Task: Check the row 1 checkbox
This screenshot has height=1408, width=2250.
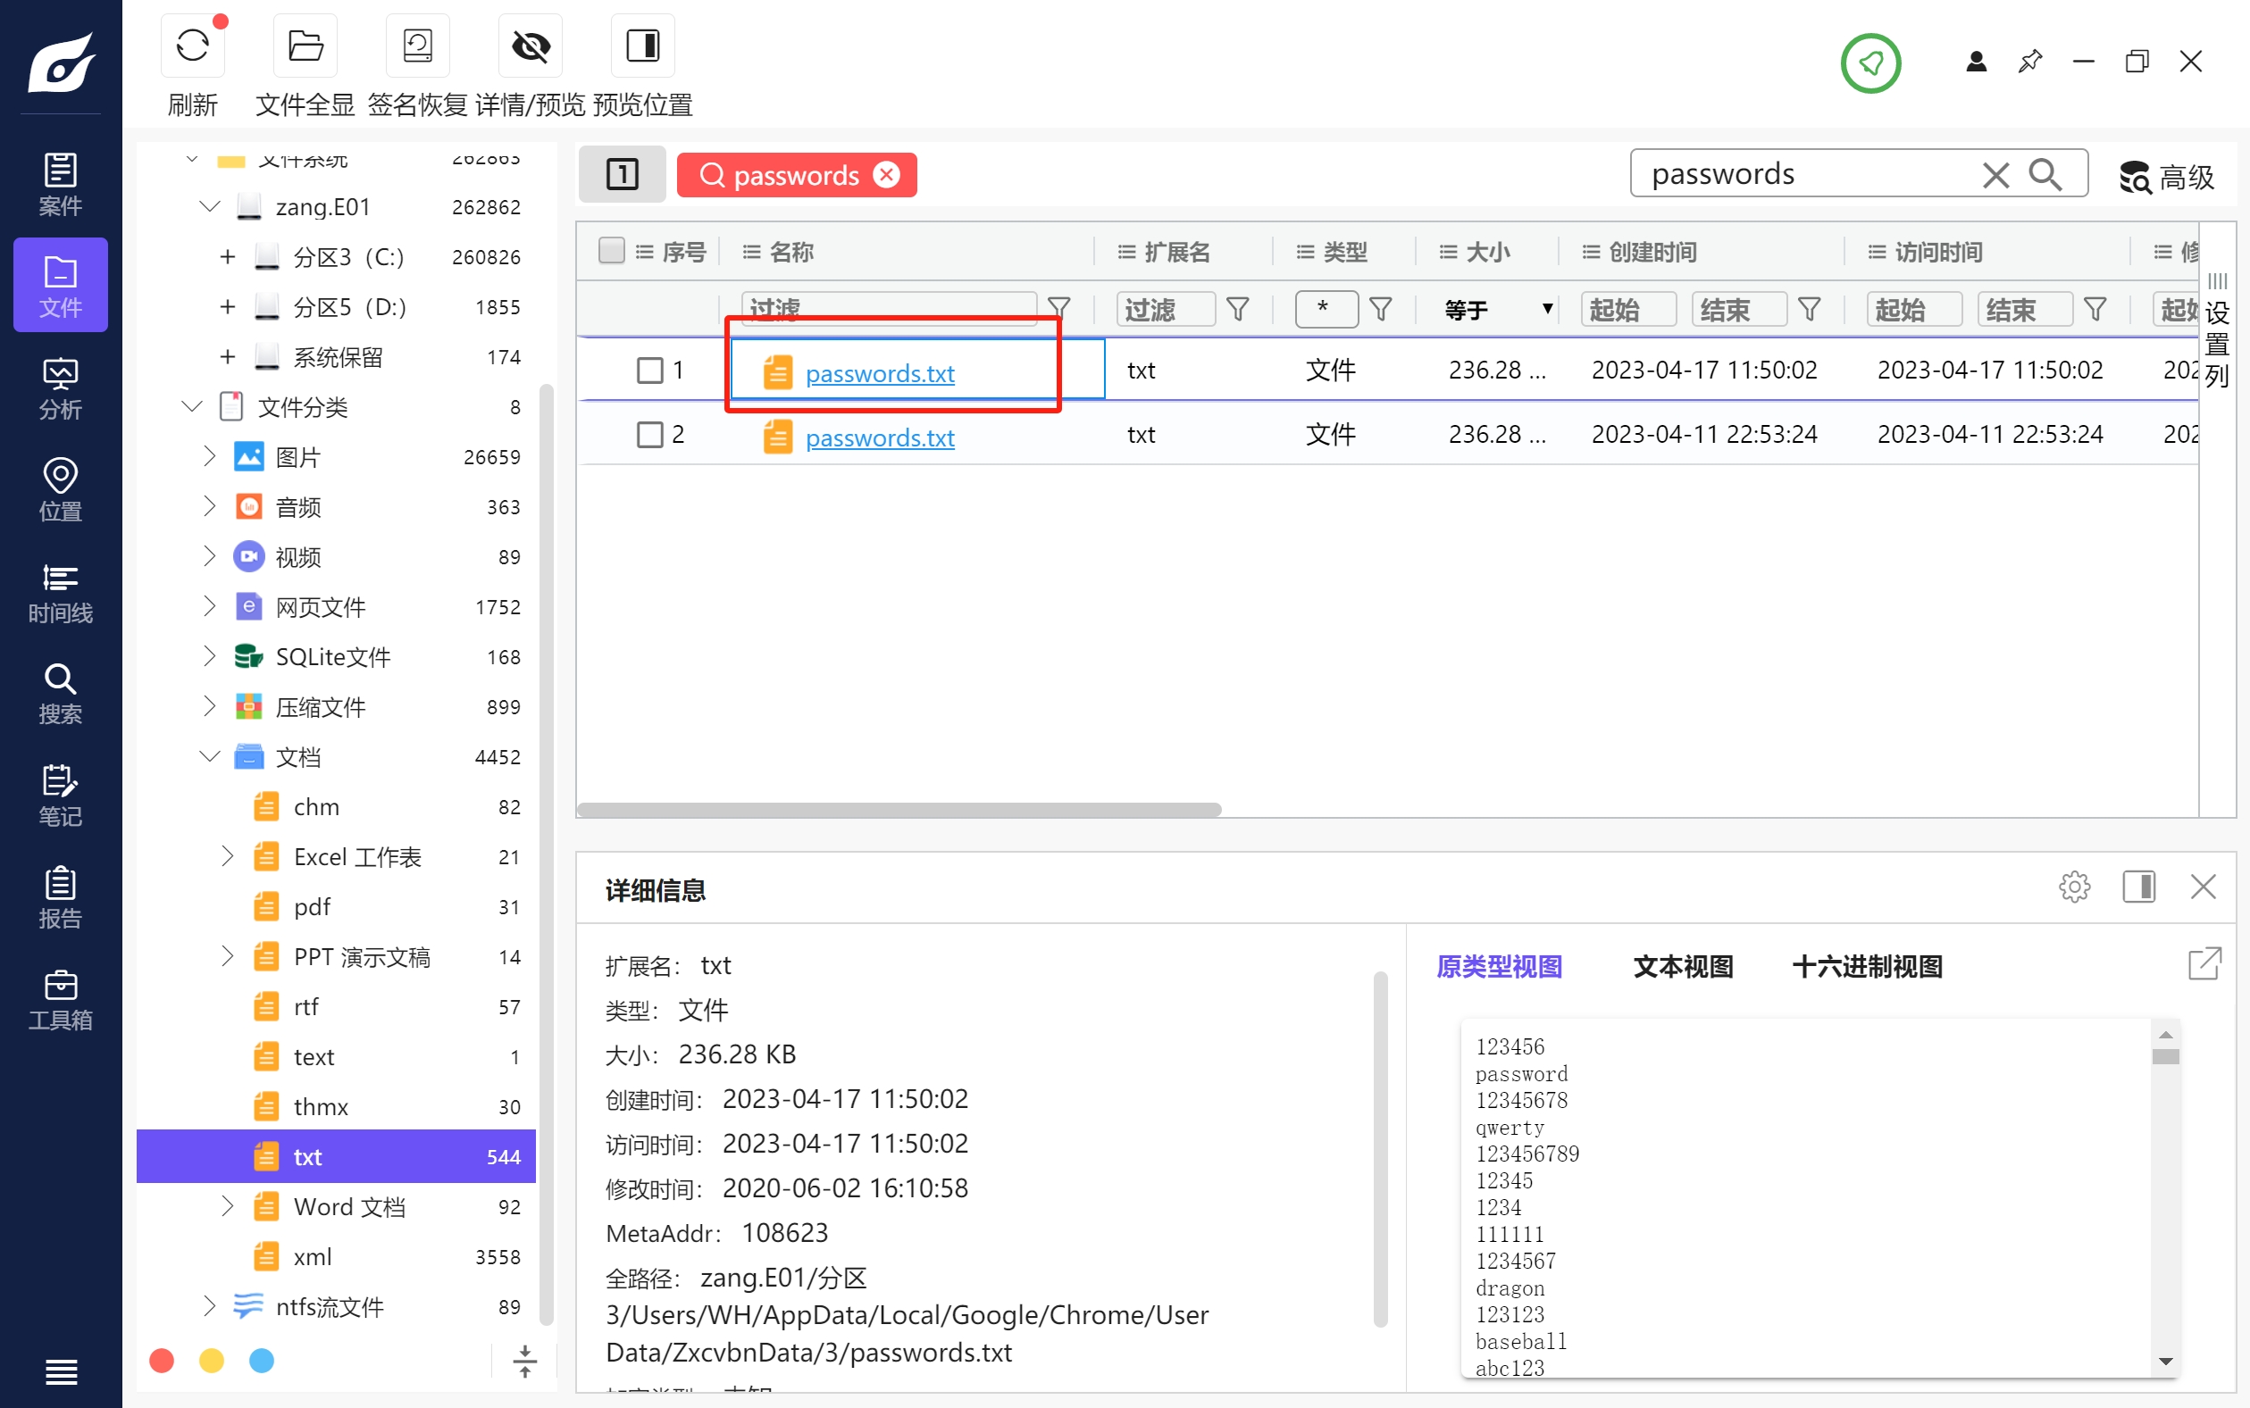Action: point(649,371)
